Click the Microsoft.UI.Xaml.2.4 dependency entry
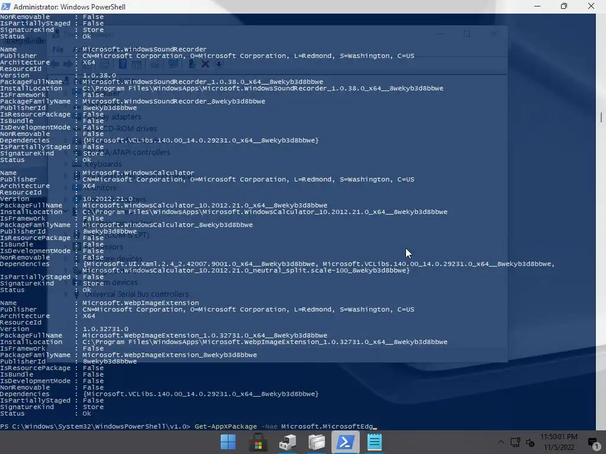 201,264
